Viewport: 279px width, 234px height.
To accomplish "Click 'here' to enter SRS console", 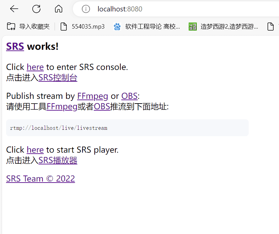I will coord(35,67).
